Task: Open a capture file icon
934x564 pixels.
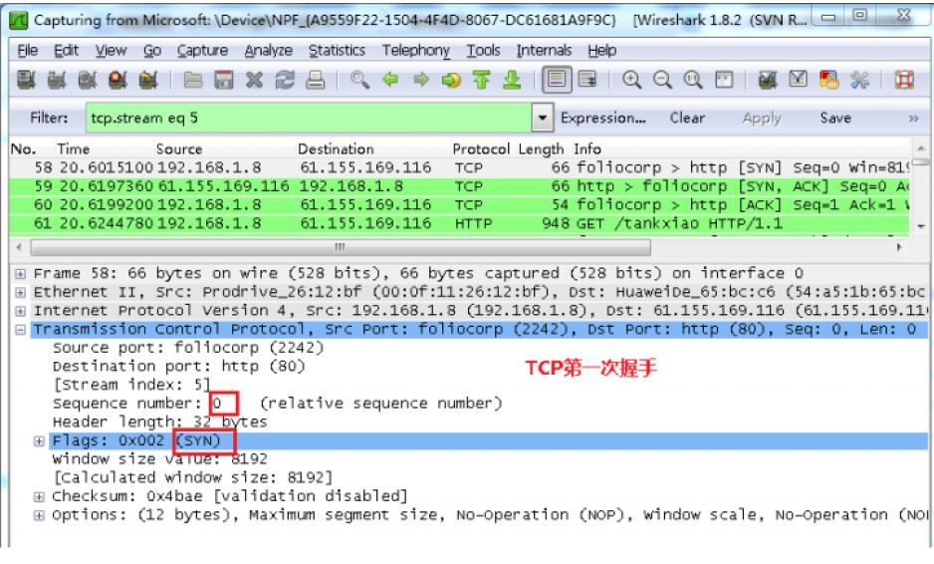Action: (193, 80)
